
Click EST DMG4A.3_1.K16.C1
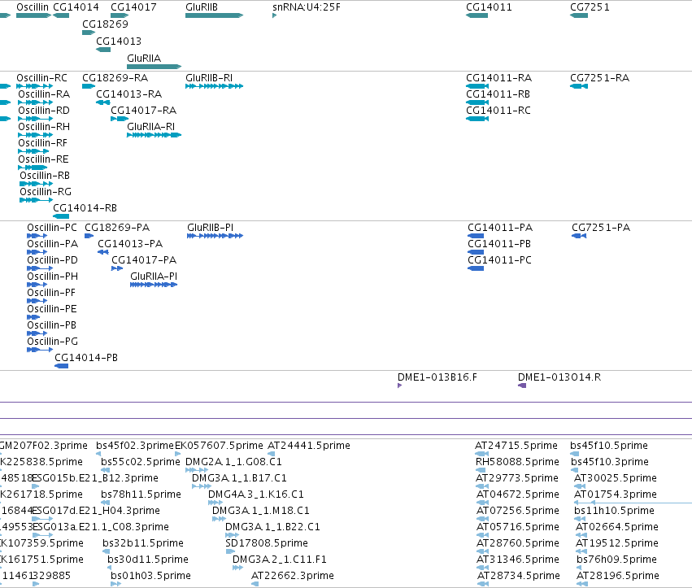tap(255, 494)
